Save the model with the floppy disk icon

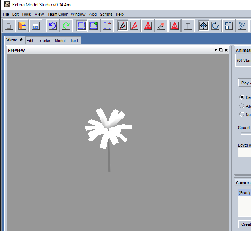point(36,26)
